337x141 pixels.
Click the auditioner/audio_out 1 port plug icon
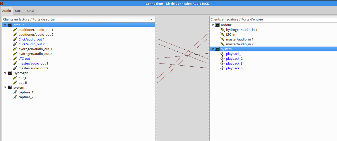tap(15, 30)
